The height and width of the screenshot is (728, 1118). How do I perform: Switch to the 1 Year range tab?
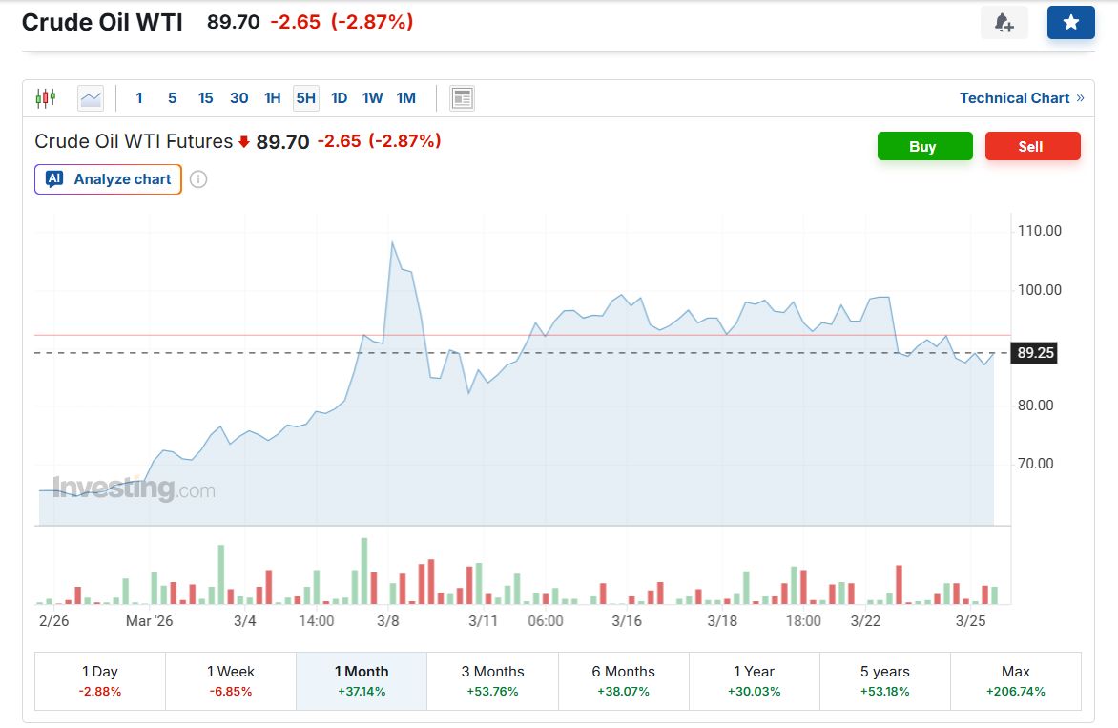754,680
